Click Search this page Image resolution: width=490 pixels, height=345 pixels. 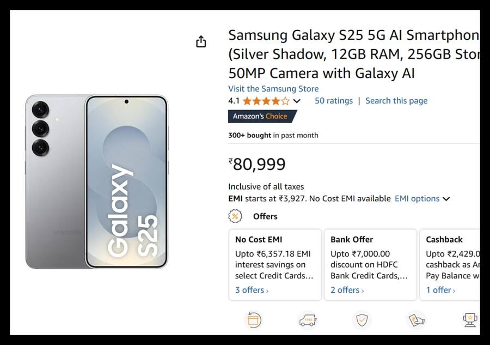(396, 100)
